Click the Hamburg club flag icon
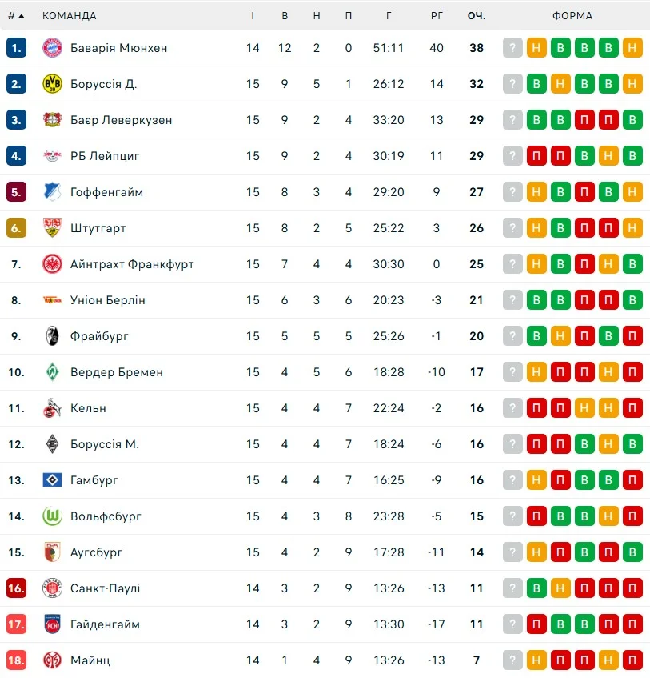Screen dimensions: 650x678 [x=52, y=480]
